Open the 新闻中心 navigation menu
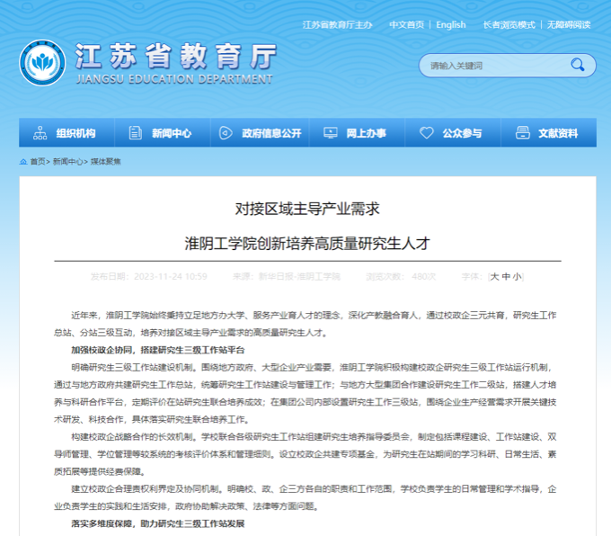611x536 pixels. coord(171,133)
